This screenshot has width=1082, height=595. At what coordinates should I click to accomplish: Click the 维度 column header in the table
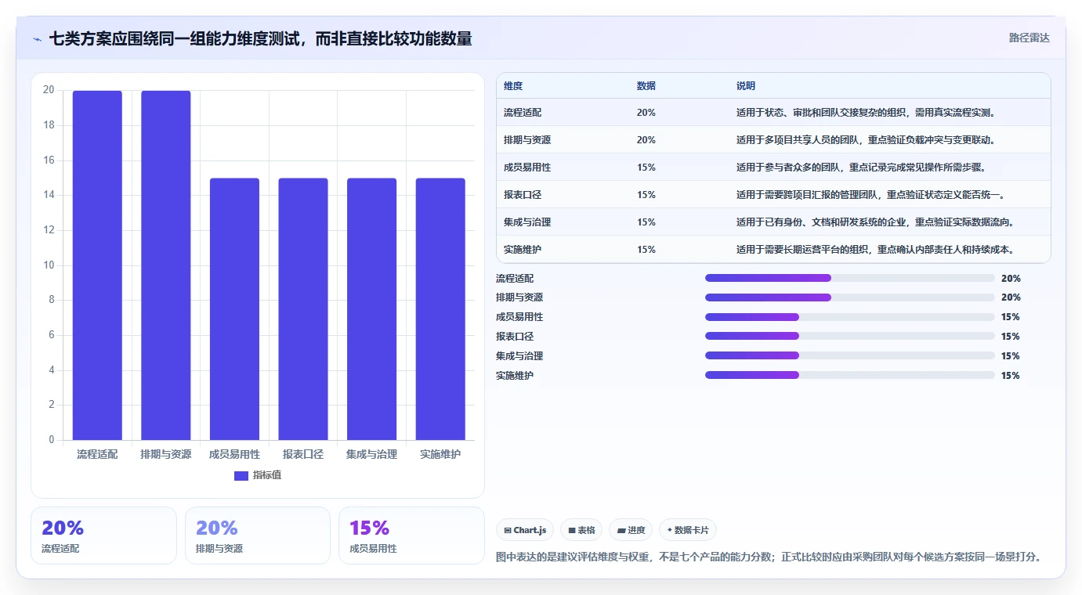(x=513, y=86)
